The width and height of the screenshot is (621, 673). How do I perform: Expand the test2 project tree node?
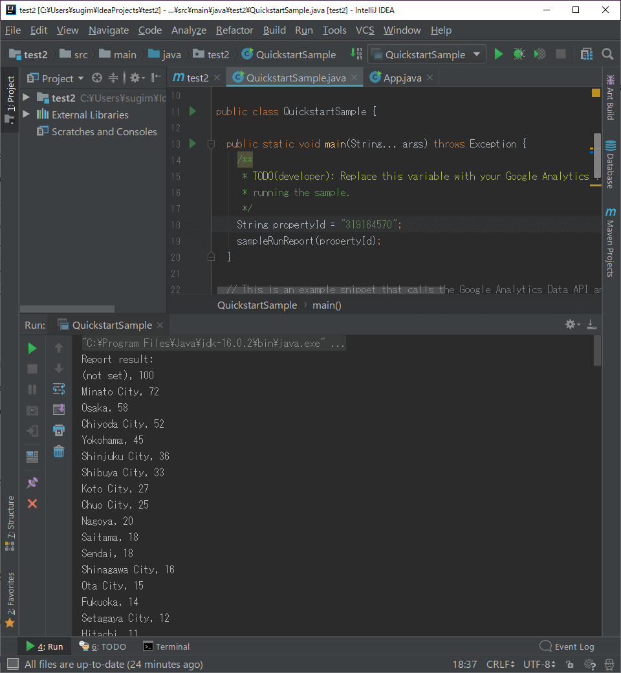tap(27, 98)
